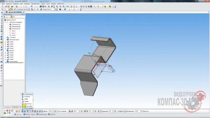Collapse the 'Начало координат' tree node

click(x=5, y=22)
